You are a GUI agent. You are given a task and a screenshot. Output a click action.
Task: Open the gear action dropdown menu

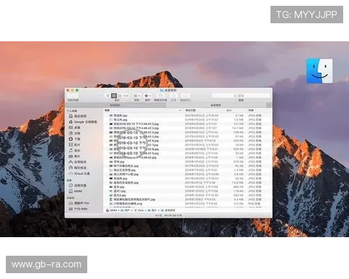pos(148,95)
